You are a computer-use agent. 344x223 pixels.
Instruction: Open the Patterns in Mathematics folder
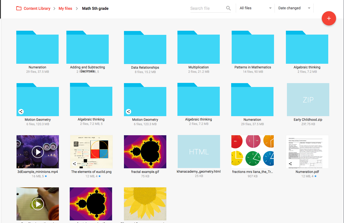[x=253, y=47]
